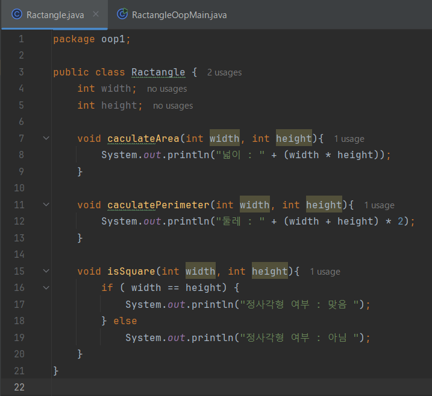Click the string "정사각형 여부 : 아님 " on line 19

300,337
